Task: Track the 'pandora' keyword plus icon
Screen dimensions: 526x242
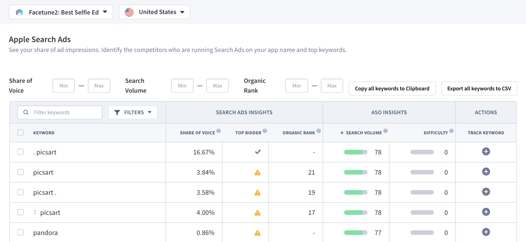Action: pyautogui.click(x=486, y=232)
